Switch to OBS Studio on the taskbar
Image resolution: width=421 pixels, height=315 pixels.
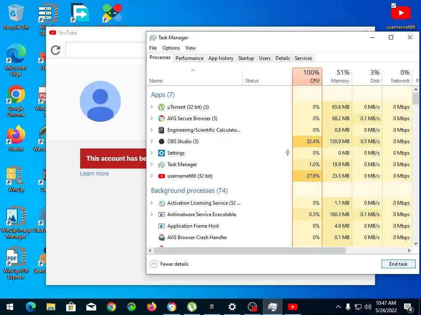(x=252, y=307)
